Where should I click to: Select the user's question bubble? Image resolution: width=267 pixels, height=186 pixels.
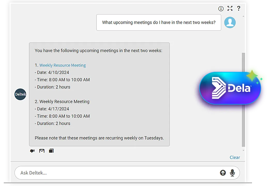158,22
